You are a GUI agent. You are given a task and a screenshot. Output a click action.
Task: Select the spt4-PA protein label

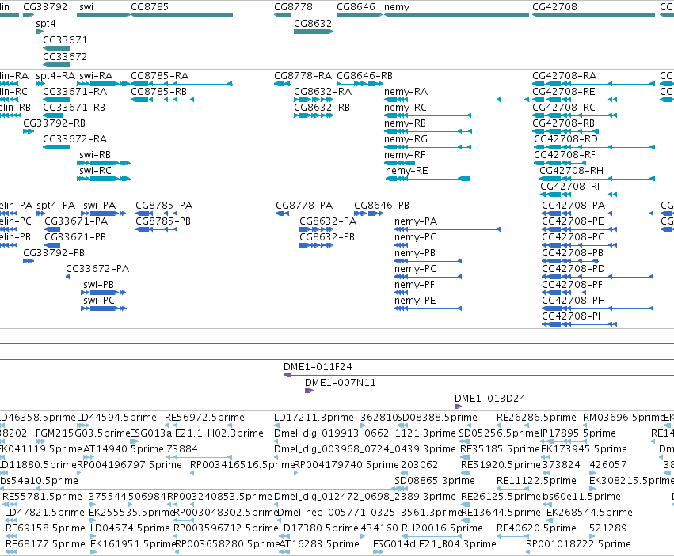pyautogui.click(x=56, y=205)
